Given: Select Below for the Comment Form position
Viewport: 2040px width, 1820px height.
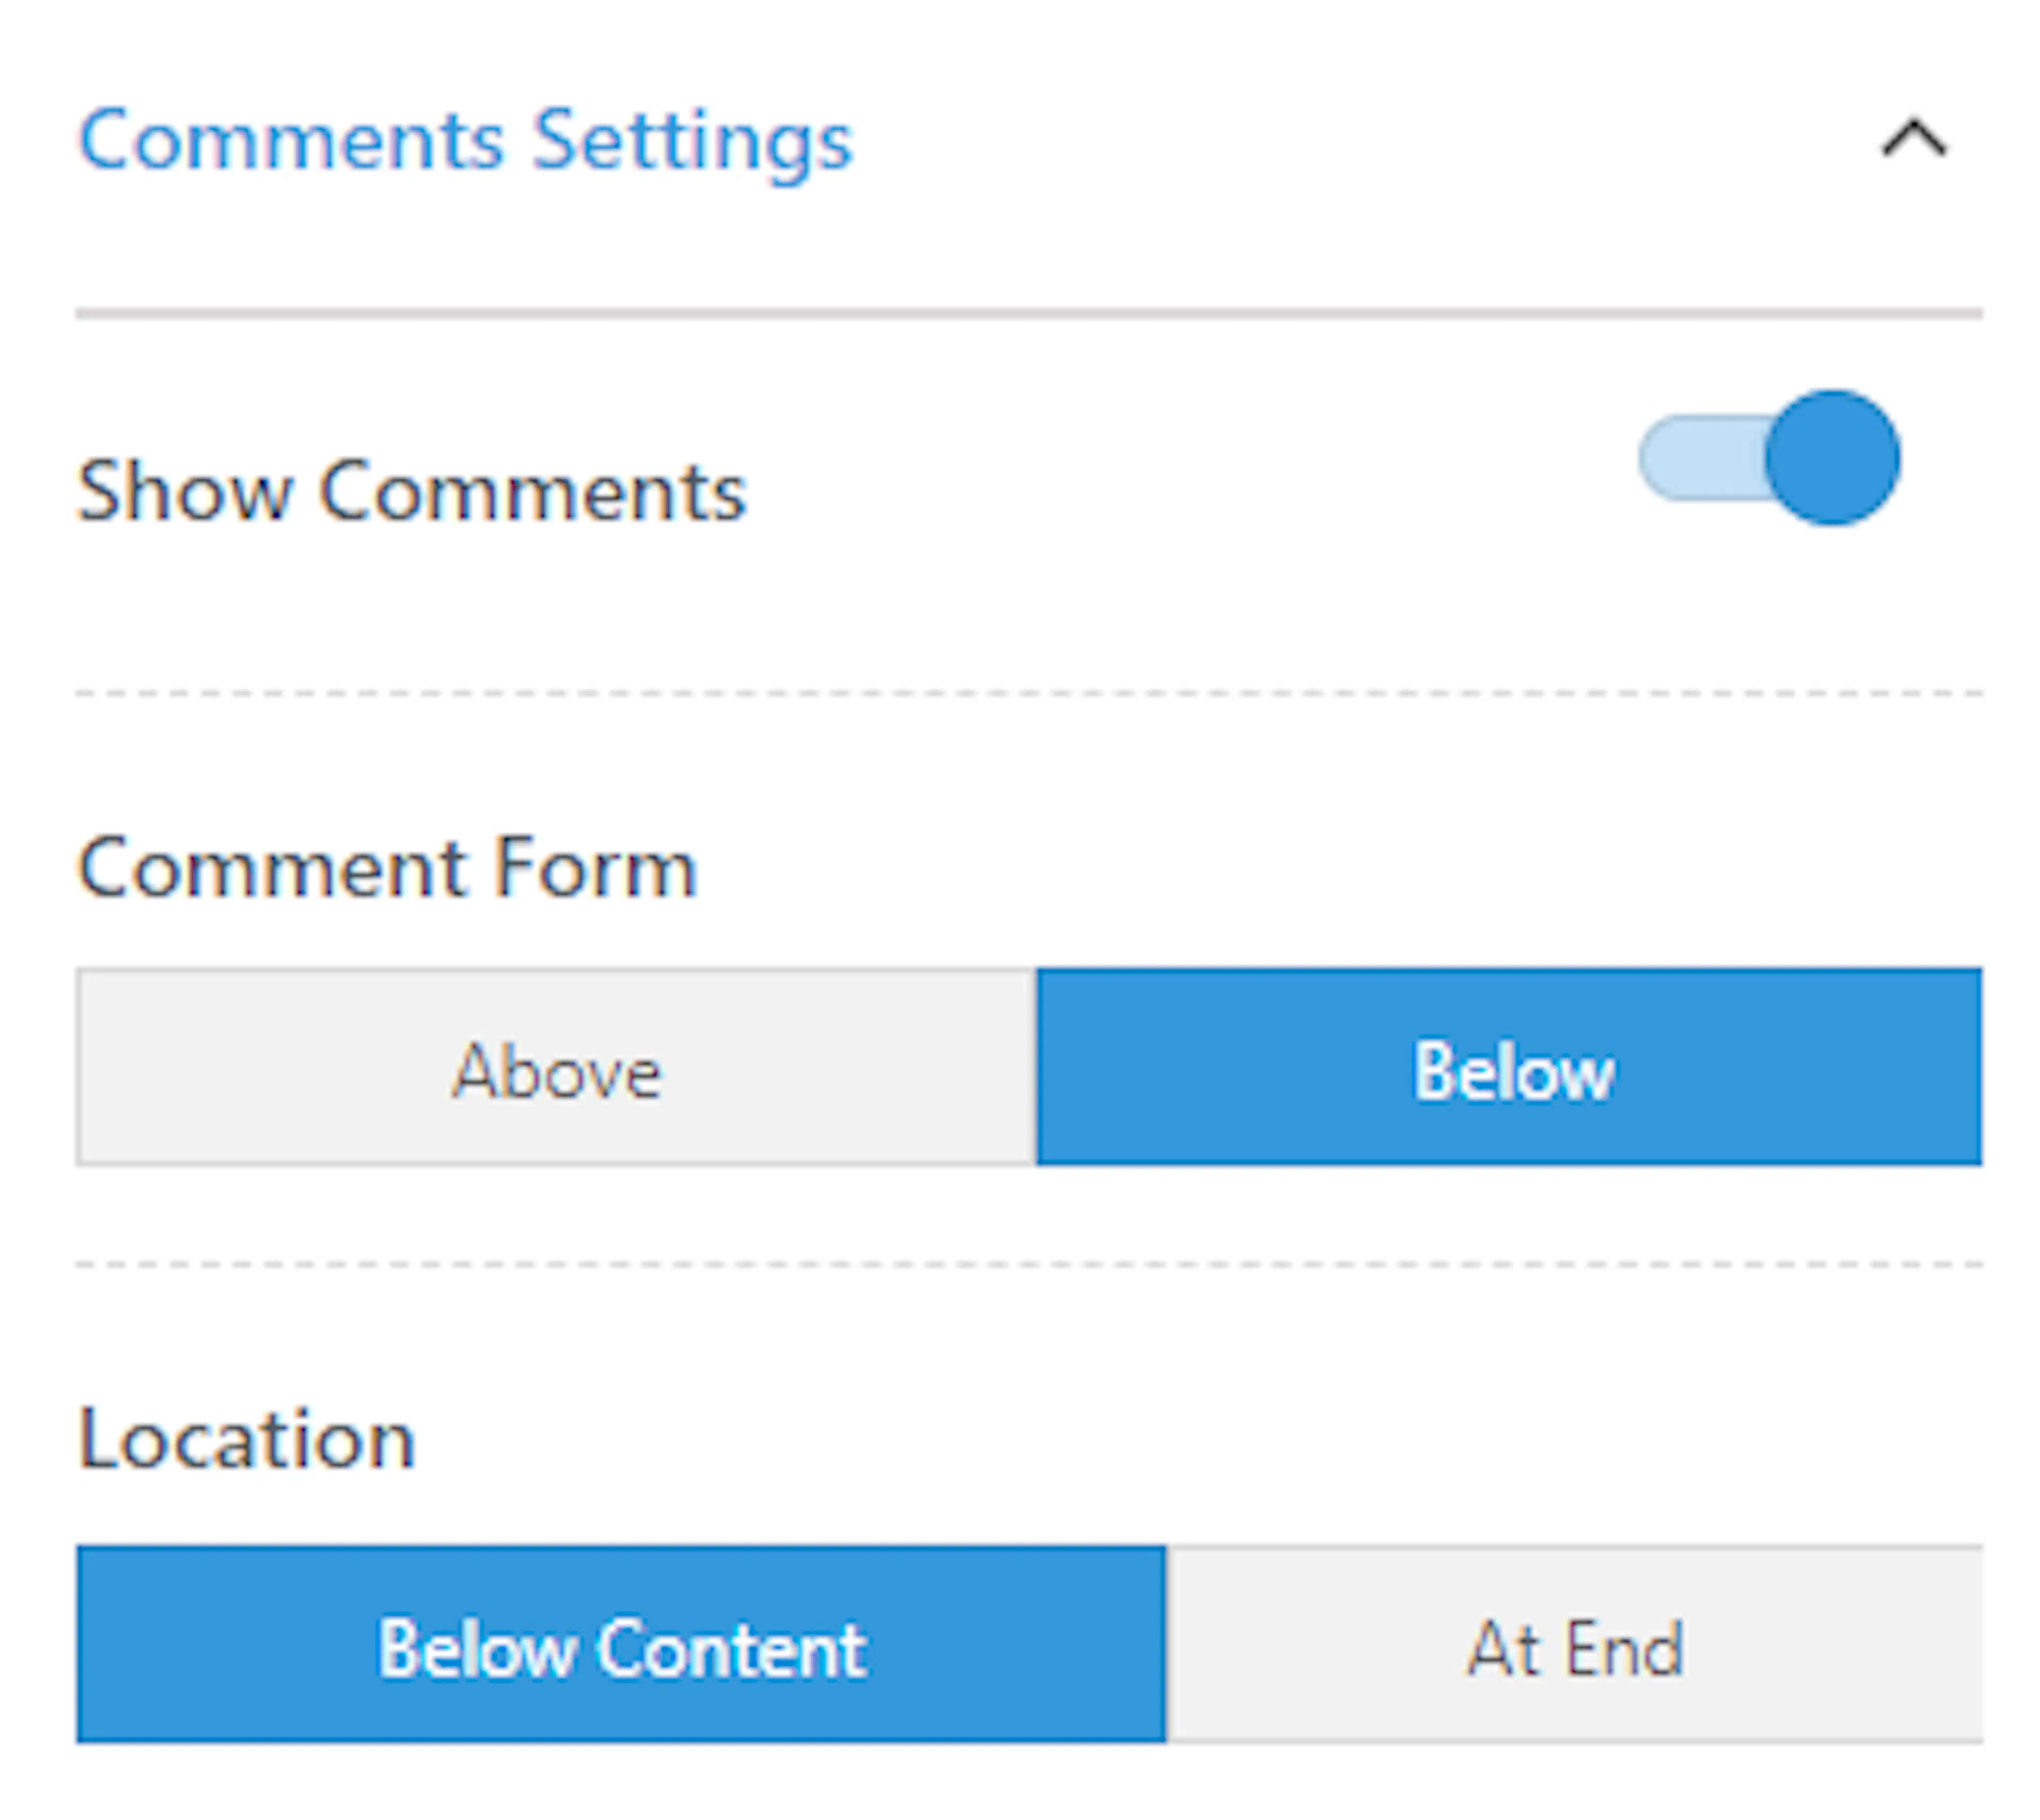Looking at the screenshot, I should pyautogui.click(x=1510, y=1066).
